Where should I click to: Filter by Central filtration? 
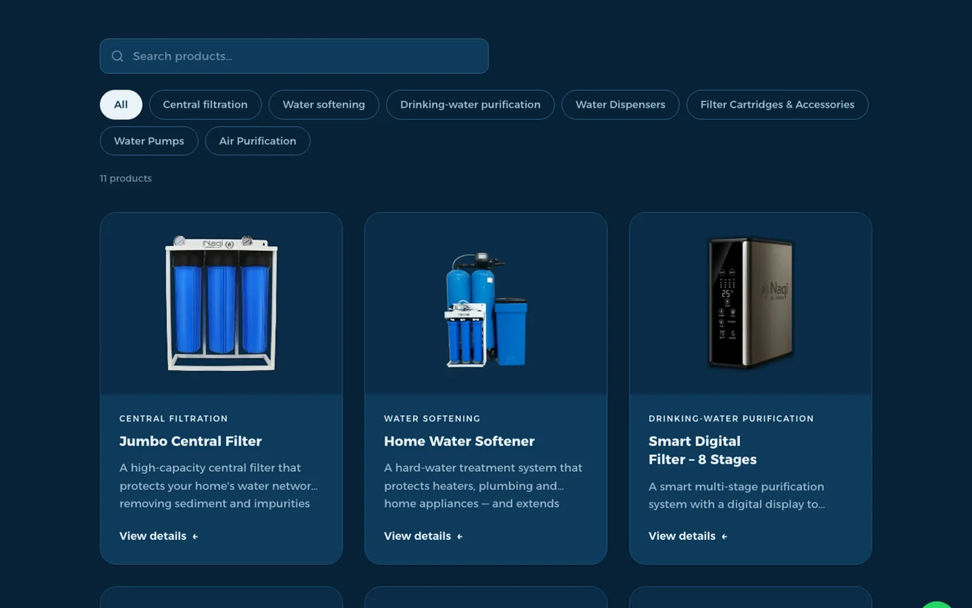[x=205, y=105]
